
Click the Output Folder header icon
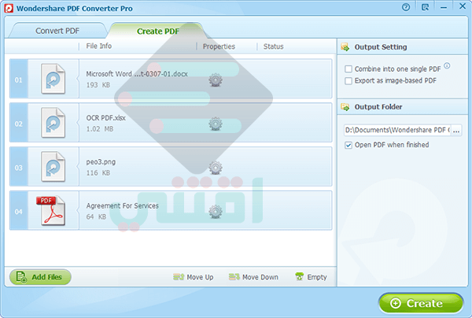point(345,107)
